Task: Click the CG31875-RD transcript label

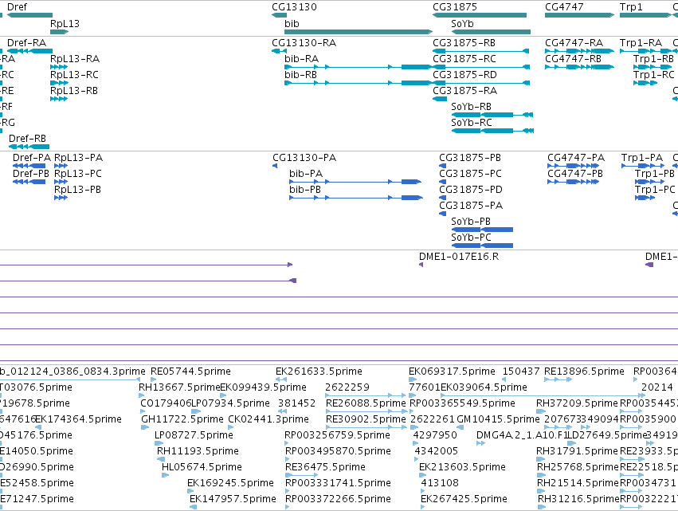Action: 464,74
